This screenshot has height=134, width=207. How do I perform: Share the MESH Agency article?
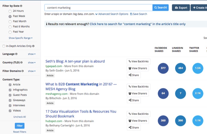[x=134, y=100]
